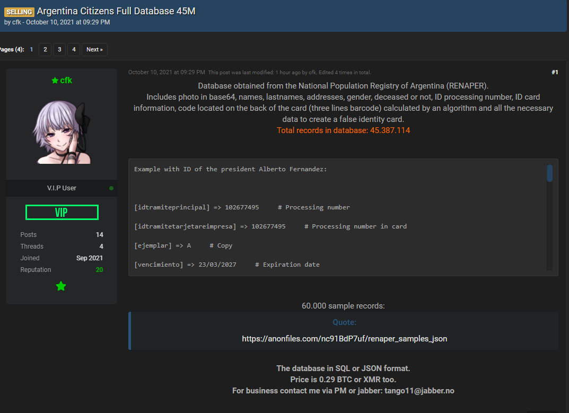Click the Threads count 4

[x=101, y=247]
